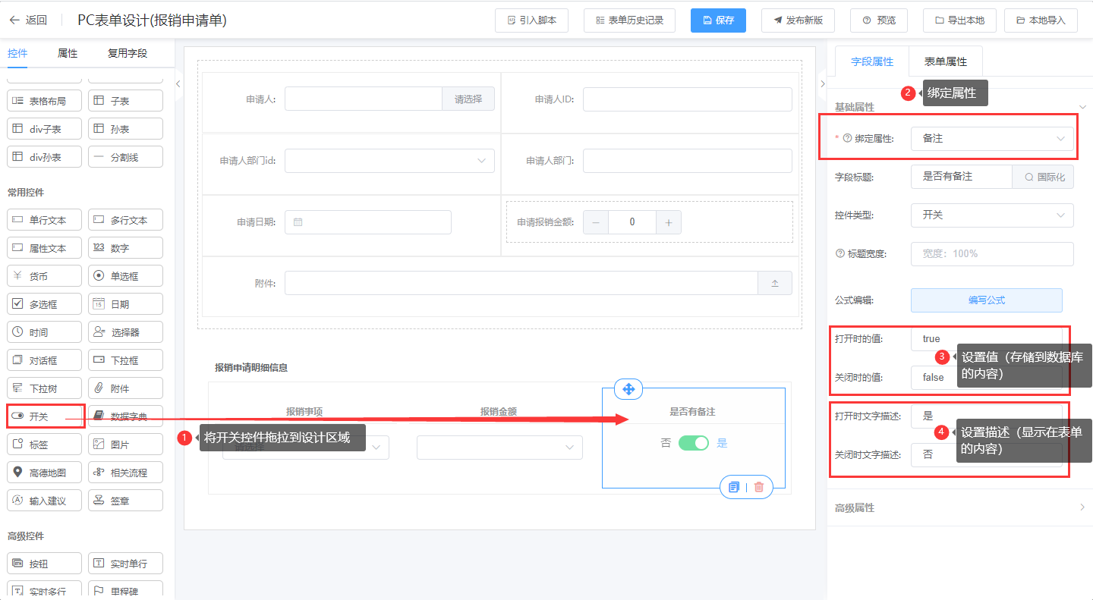
Task: Select the 签章 control in palette
Action: pos(125,501)
